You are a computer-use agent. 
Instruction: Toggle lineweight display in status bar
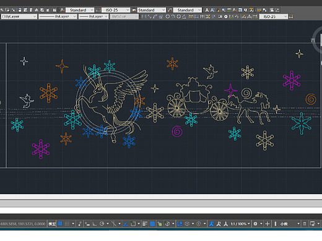pyautogui.click(x=145, y=224)
